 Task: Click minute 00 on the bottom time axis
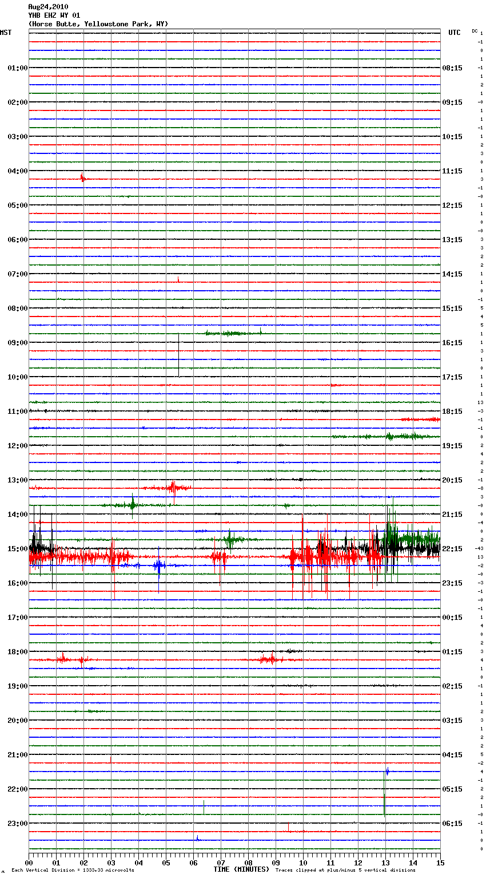click(29, 863)
